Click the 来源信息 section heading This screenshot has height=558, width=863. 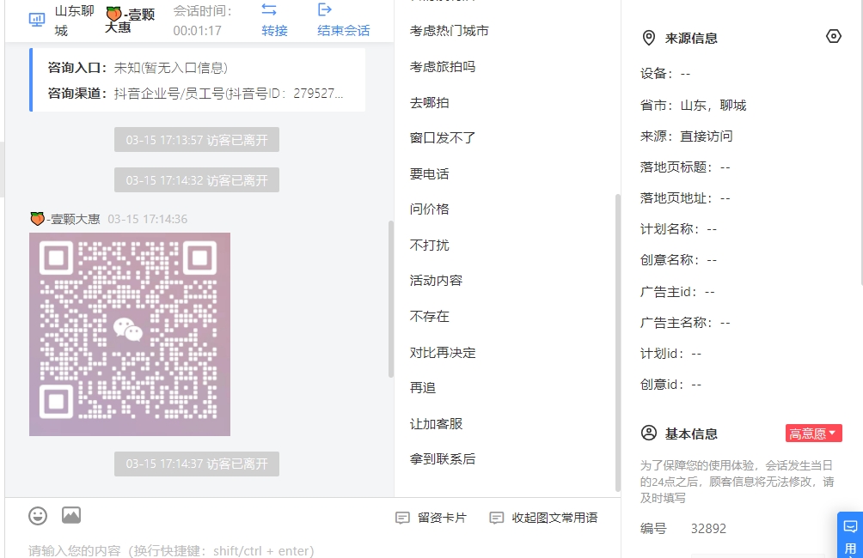[x=691, y=38]
